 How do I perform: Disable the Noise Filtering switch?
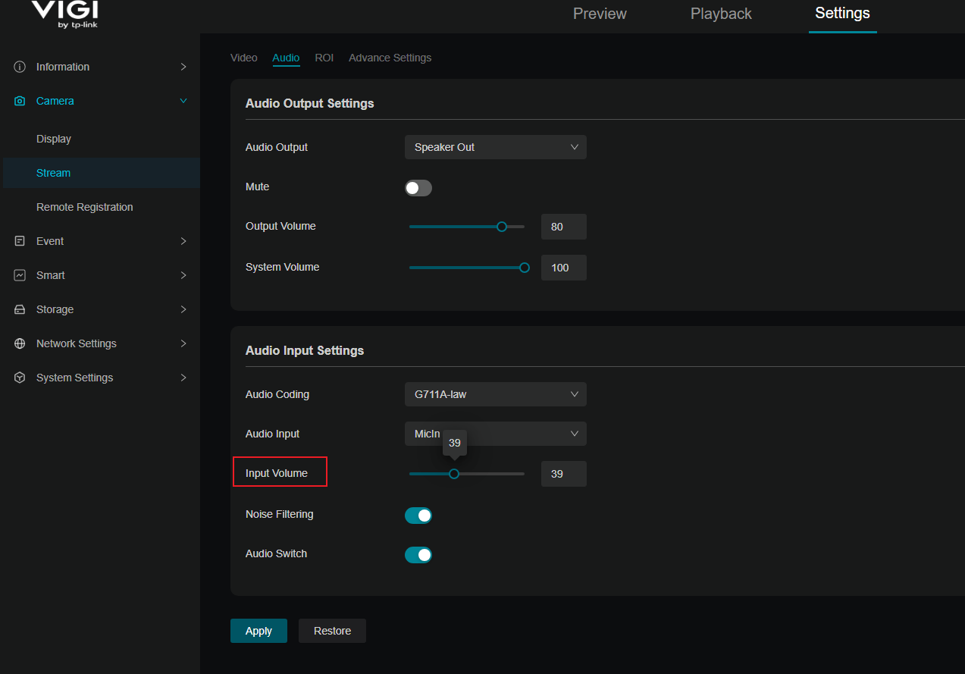pos(418,516)
